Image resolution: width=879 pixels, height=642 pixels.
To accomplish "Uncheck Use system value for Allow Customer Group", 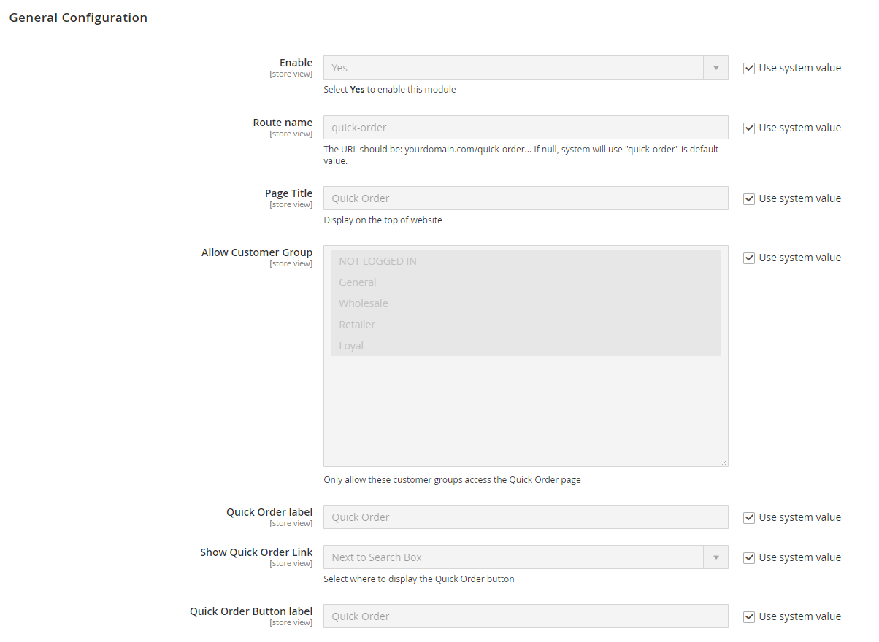I will pyautogui.click(x=749, y=258).
